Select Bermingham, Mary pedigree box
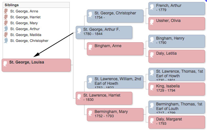The width and height of the screenshot is (207, 130). (x=115, y=115)
